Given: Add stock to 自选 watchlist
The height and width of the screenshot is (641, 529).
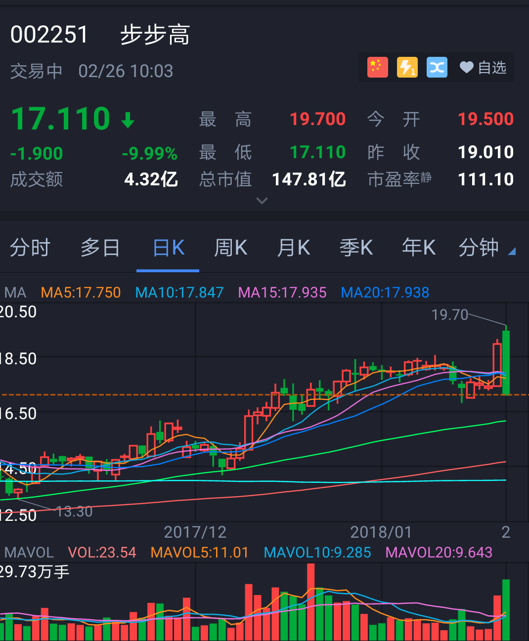Looking at the screenshot, I should (483, 68).
